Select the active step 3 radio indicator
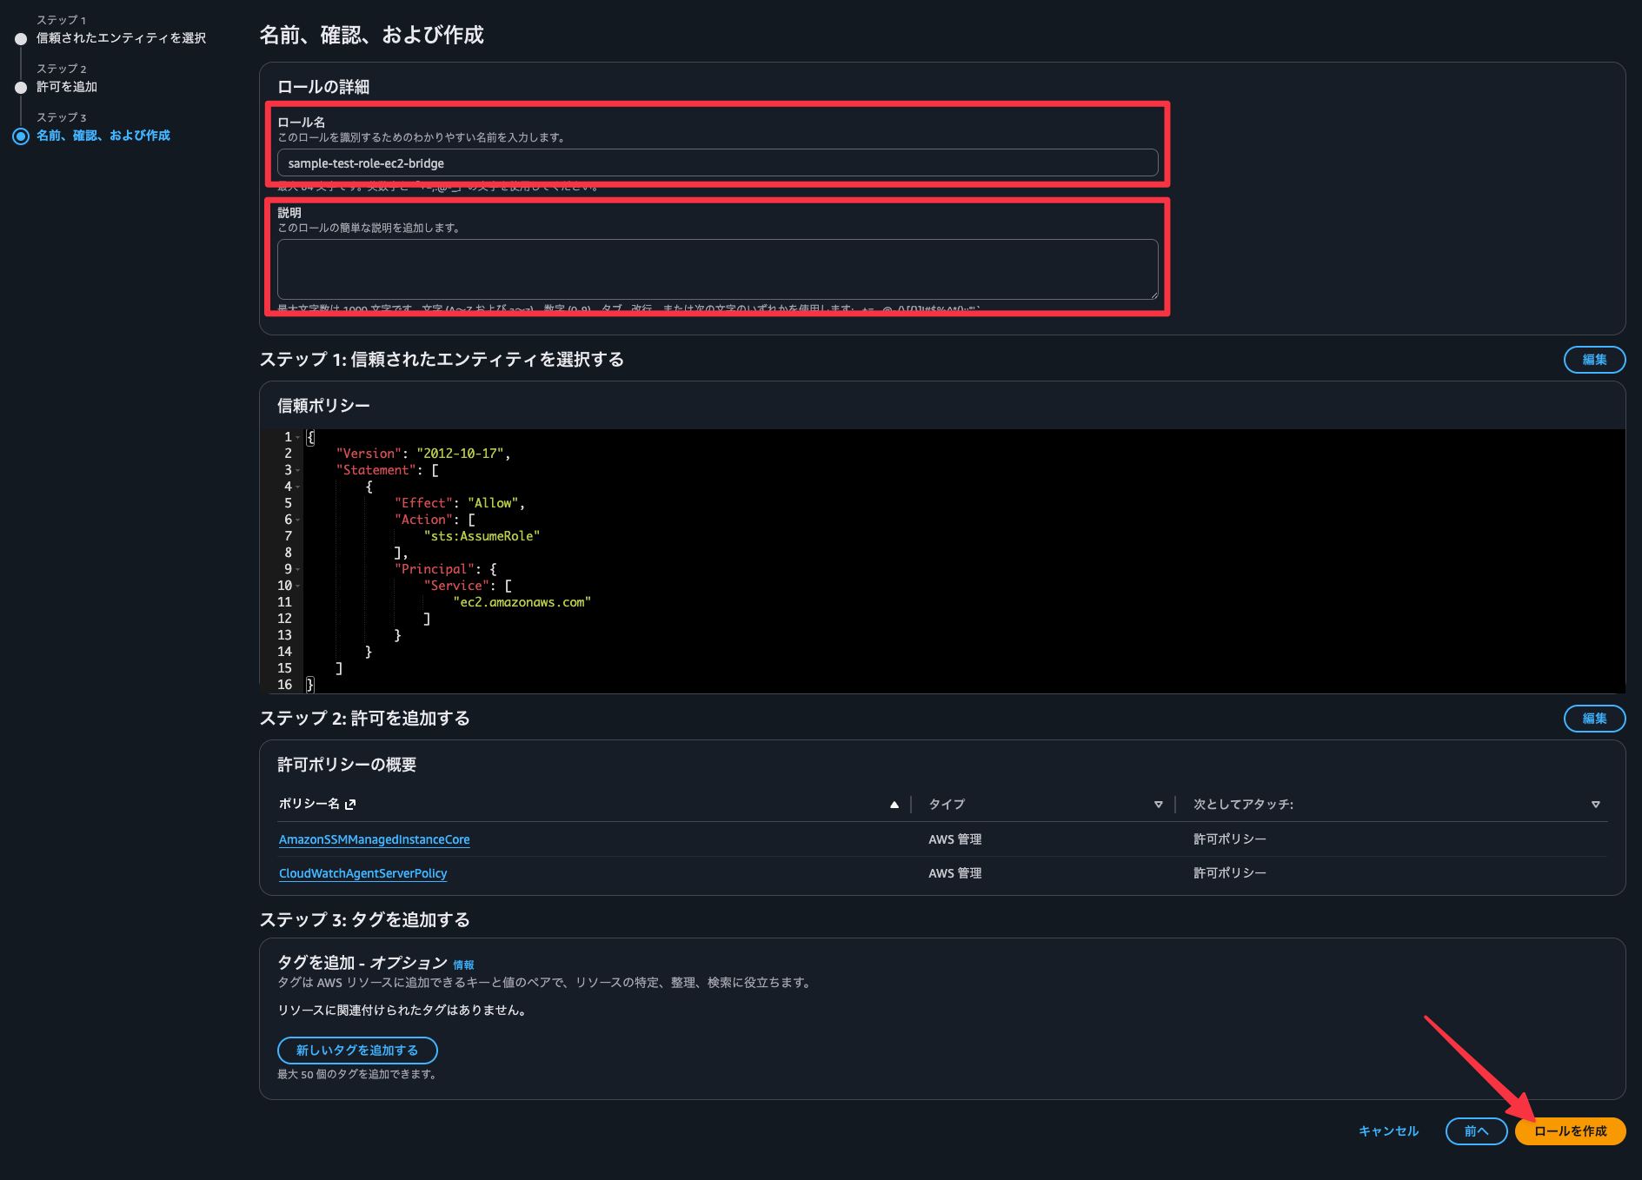The height and width of the screenshot is (1180, 1642). coord(21,136)
